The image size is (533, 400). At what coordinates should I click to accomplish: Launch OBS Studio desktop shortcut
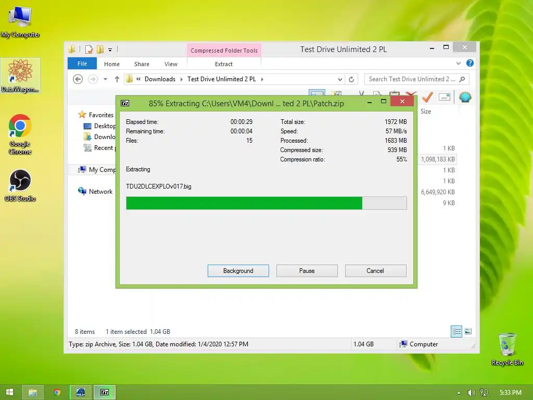[x=20, y=185]
